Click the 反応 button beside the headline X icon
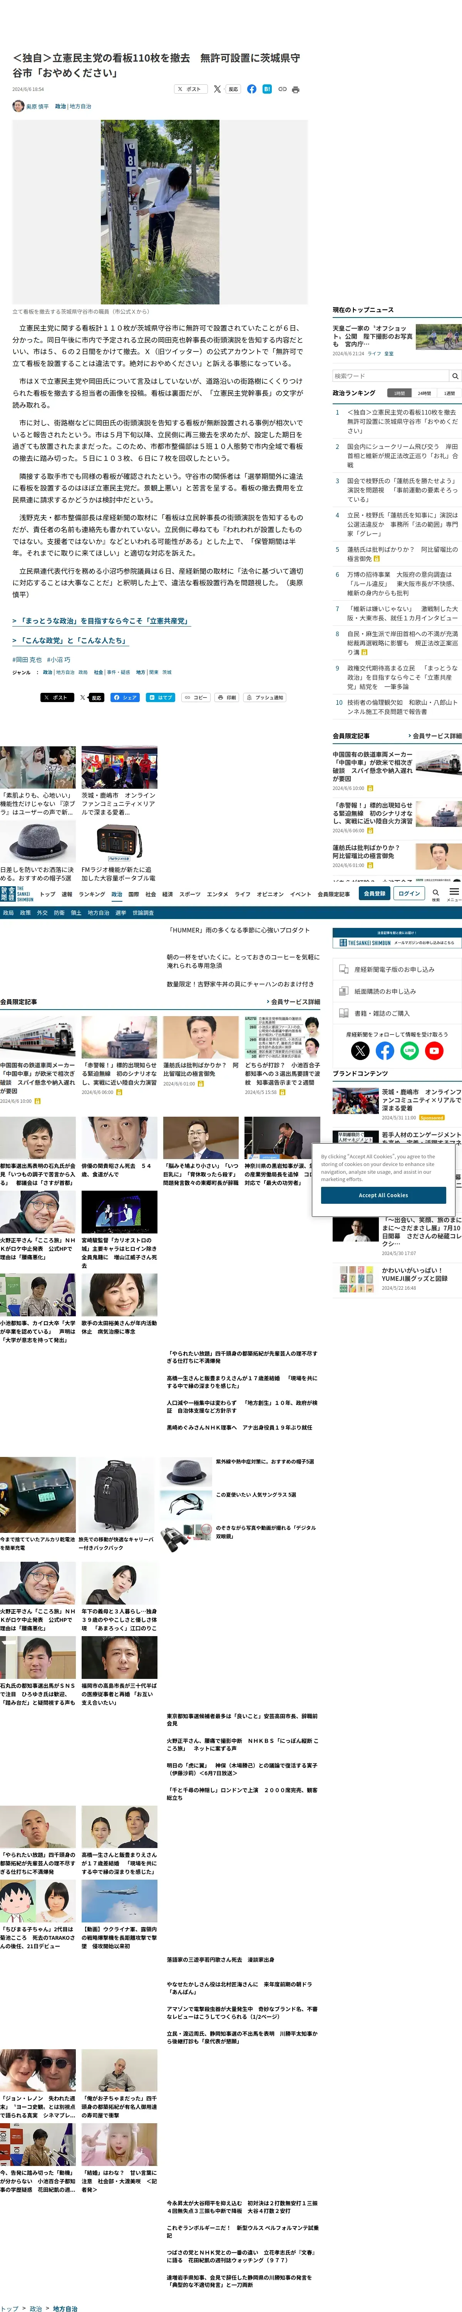 point(233,89)
